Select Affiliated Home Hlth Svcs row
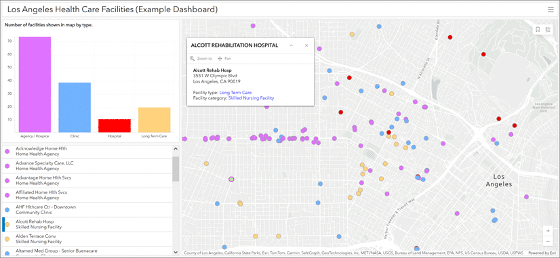The width and height of the screenshot is (560, 258). 87,195
